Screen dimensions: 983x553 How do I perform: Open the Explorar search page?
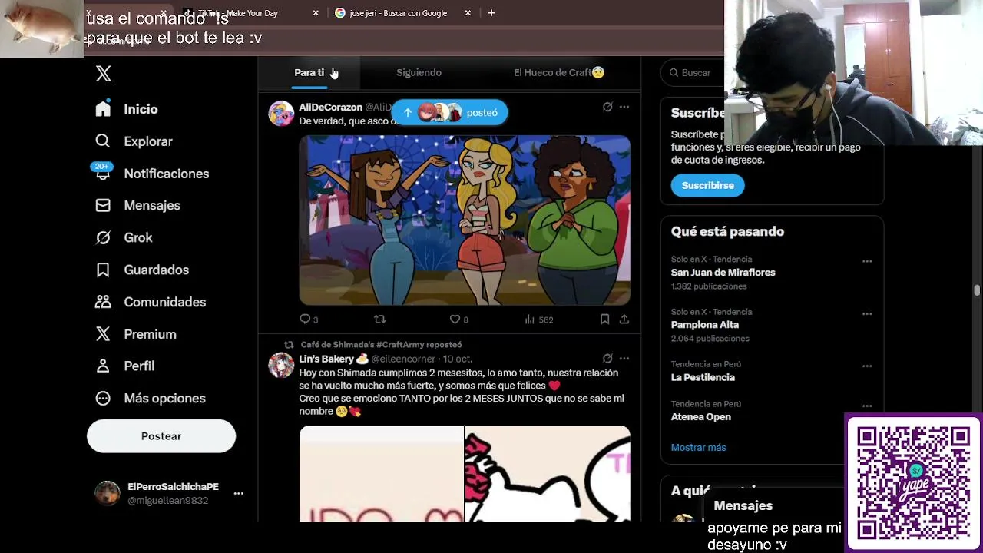pos(134,141)
